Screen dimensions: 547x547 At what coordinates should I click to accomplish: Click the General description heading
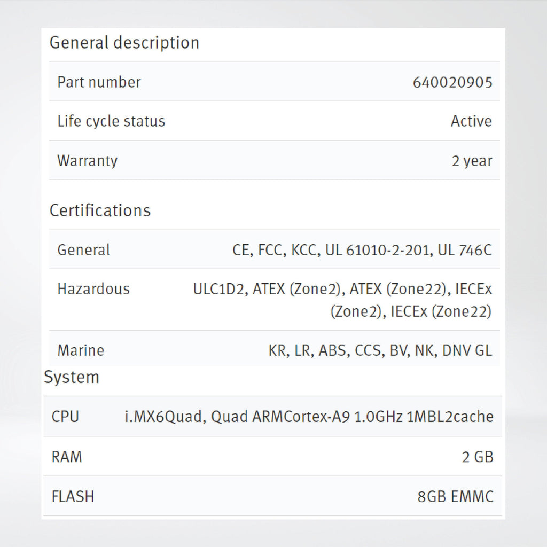click(124, 43)
